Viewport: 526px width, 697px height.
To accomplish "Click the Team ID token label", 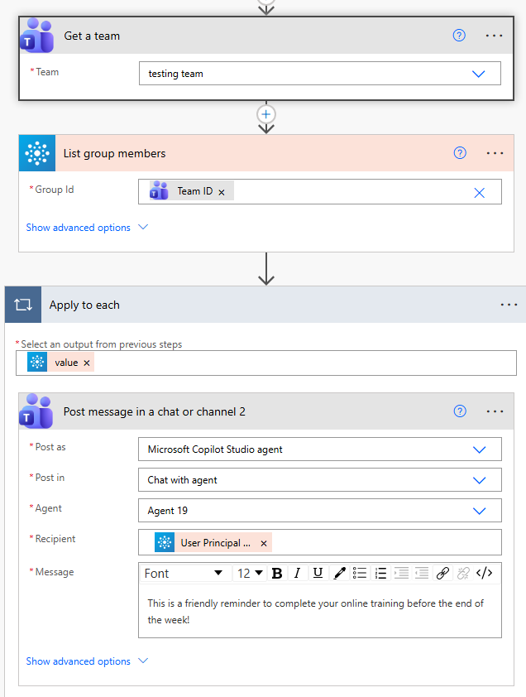I will (195, 191).
